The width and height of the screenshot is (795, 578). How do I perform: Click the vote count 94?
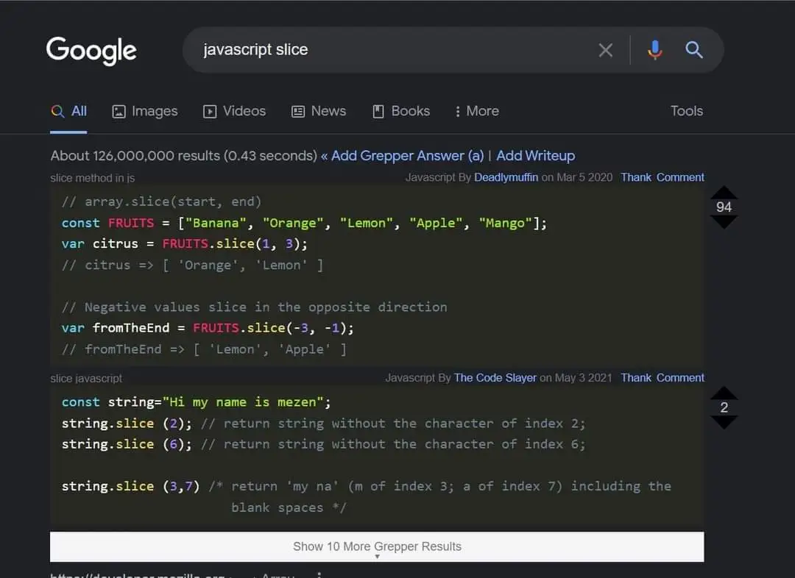click(724, 207)
